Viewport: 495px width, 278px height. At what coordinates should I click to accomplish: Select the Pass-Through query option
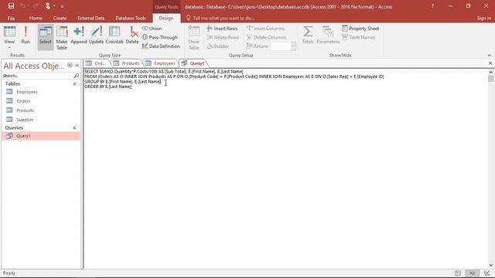(160, 37)
